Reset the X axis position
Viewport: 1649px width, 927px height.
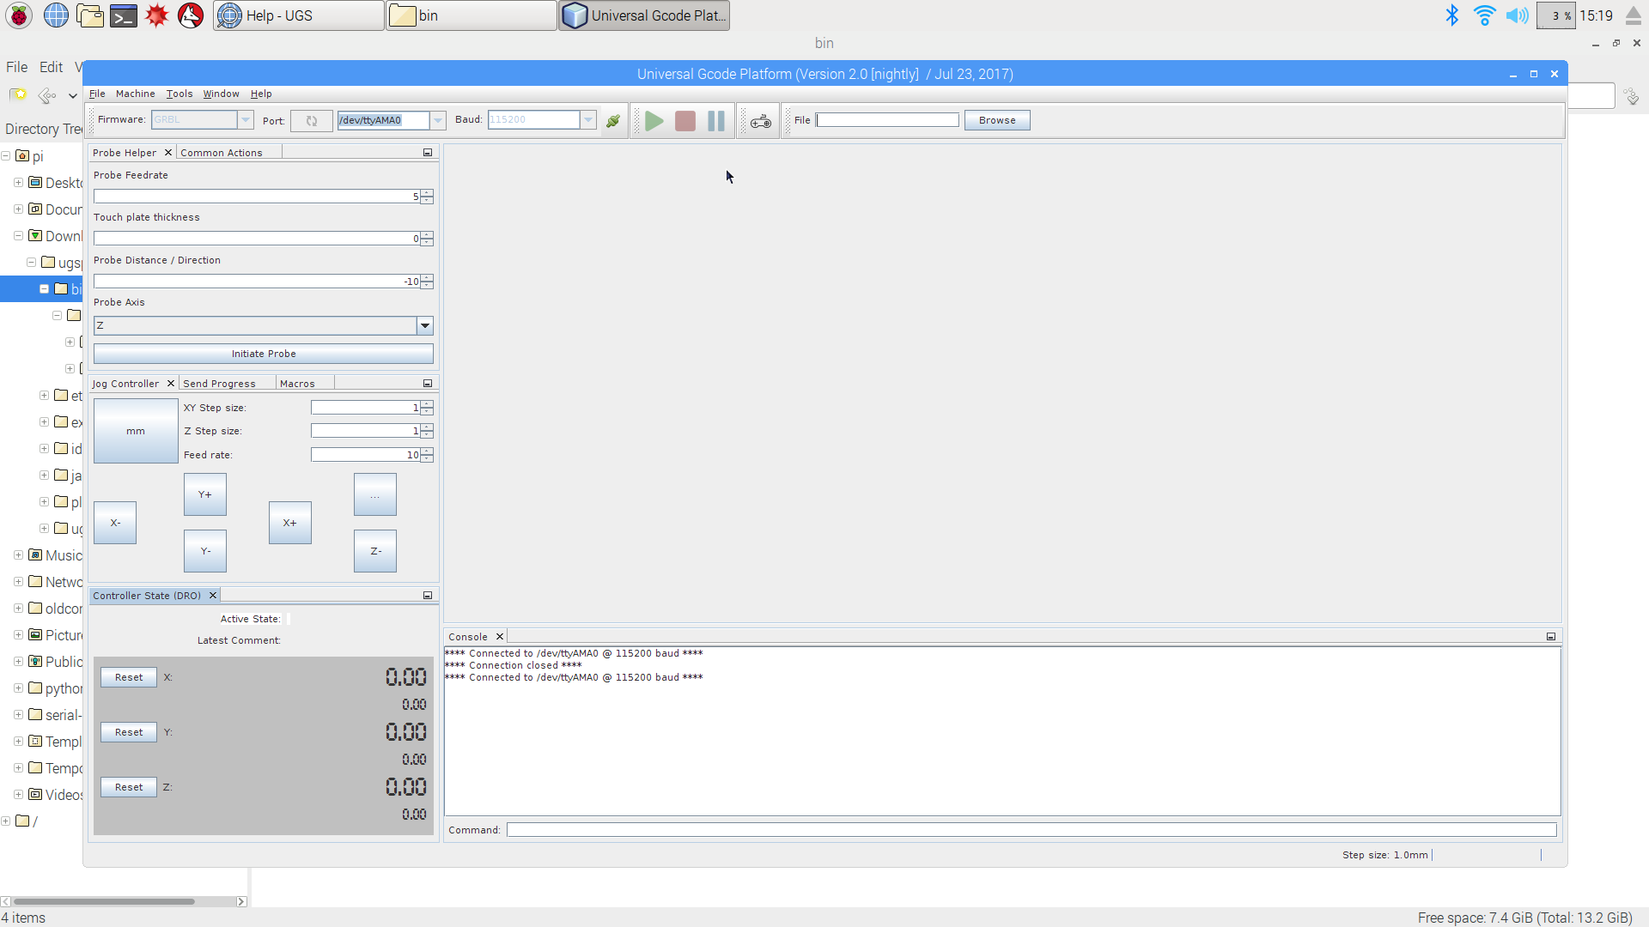coord(129,677)
